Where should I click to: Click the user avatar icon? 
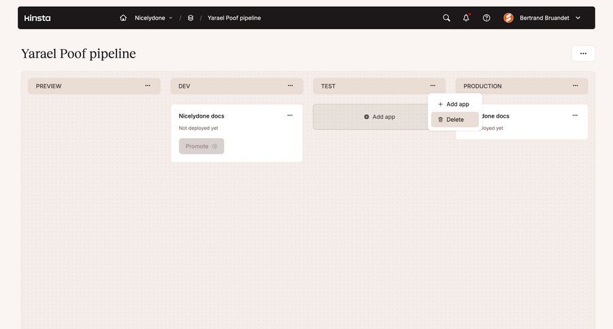coord(509,18)
